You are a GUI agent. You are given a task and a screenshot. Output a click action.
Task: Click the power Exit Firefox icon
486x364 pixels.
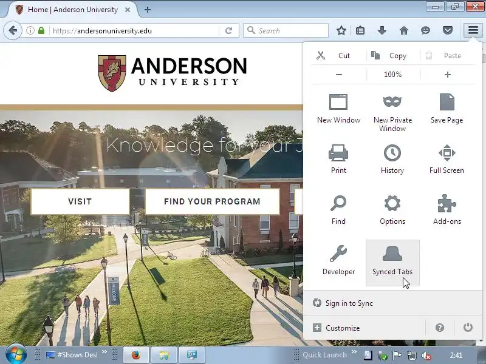point(468,328)
